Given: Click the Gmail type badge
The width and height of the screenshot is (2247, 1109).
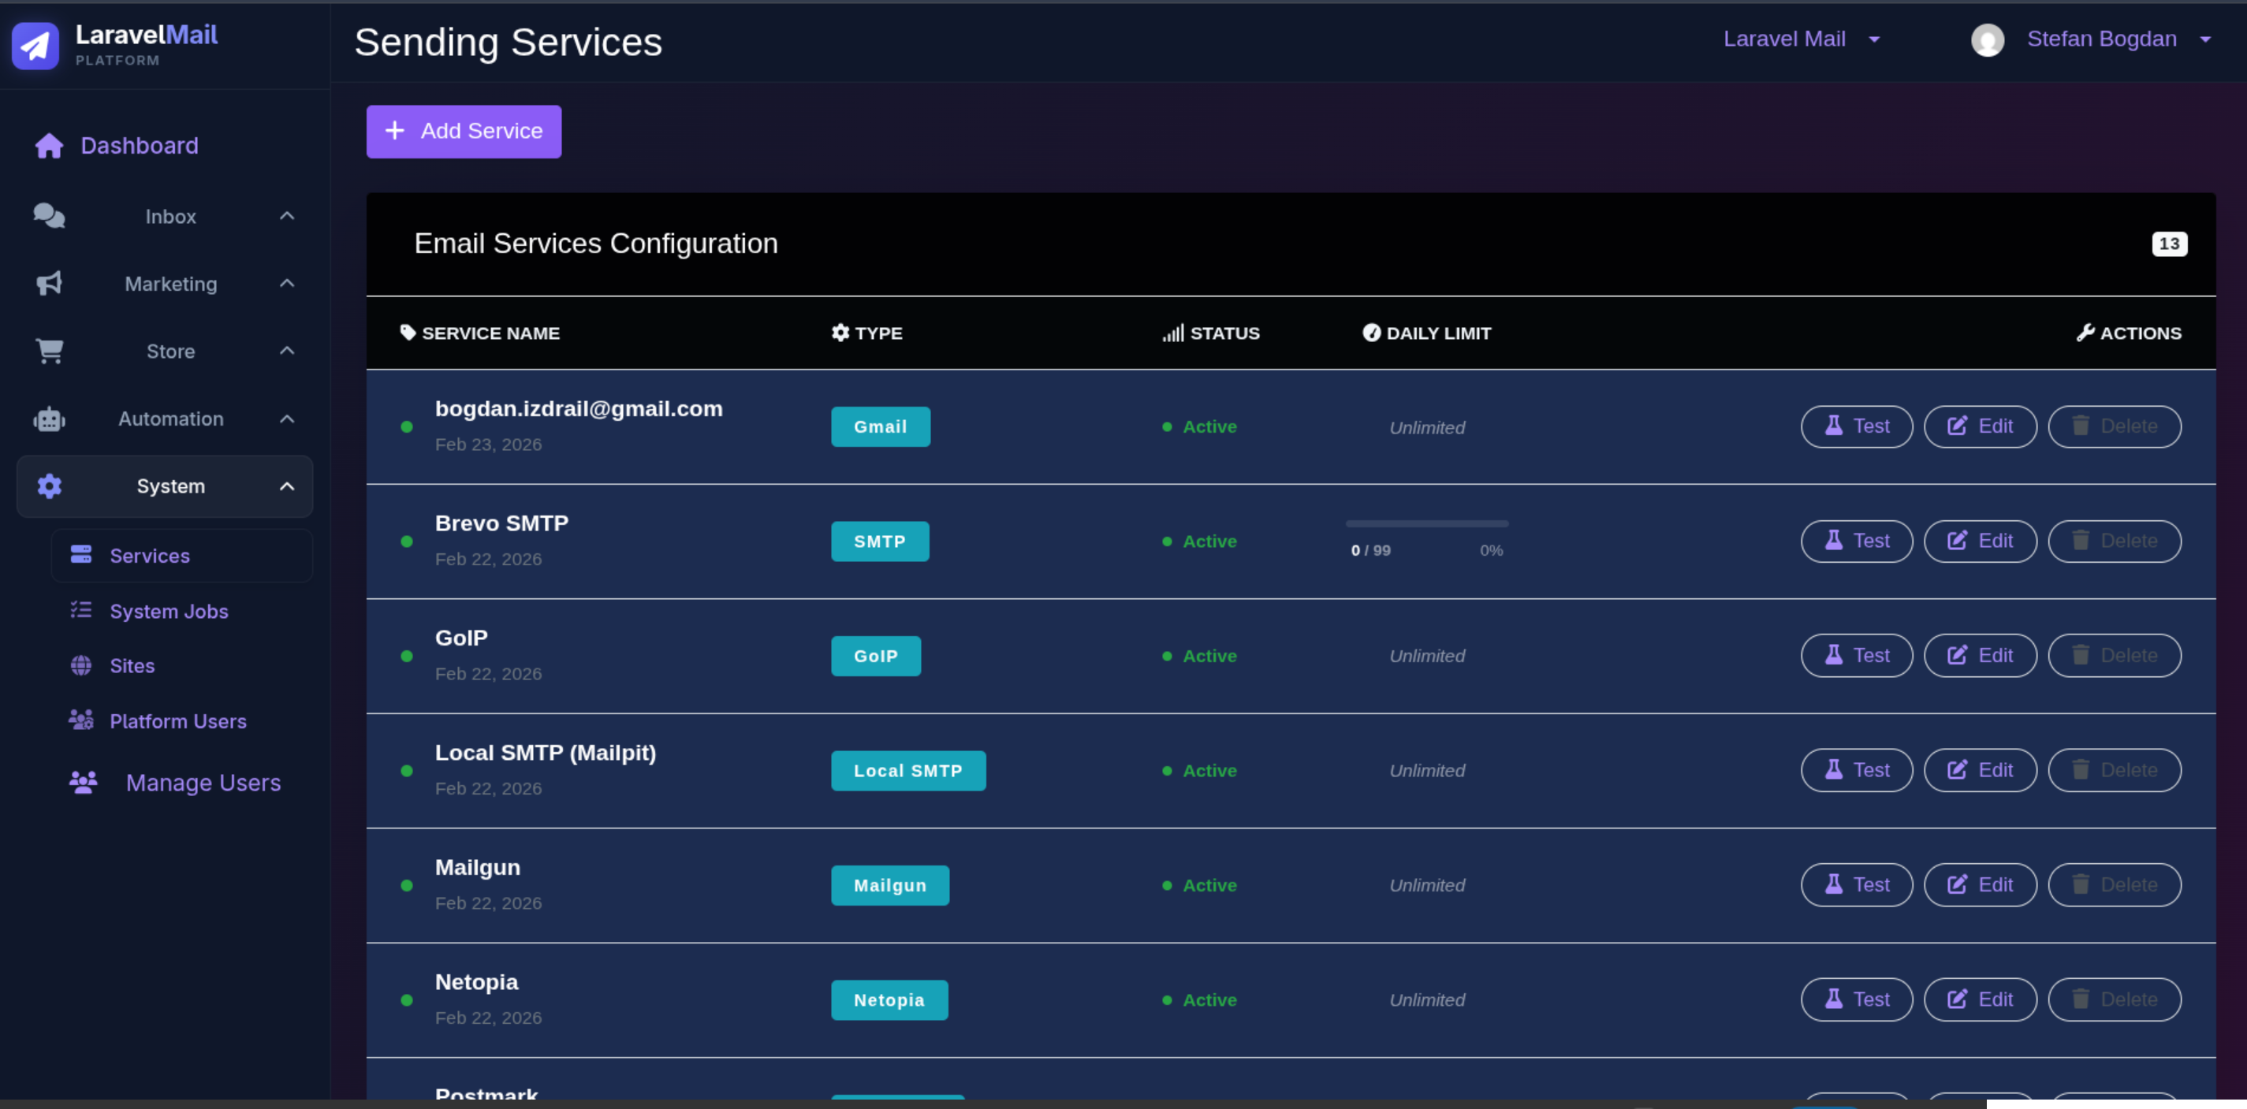Looking at the screenshot, I should [x=880, y=426].
